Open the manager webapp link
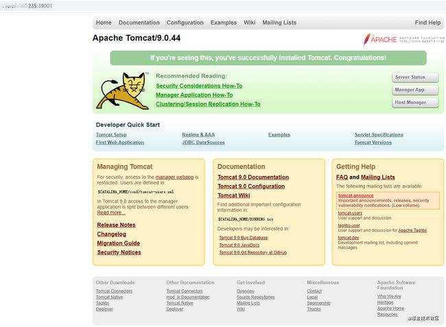 coord(174,177)
